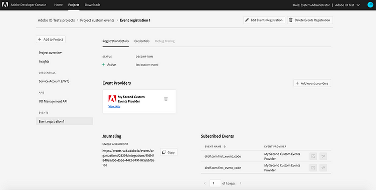Screen dimensions: 376x190
Task: Open I/O Management API in sidebar
Action: pos(53,101)
